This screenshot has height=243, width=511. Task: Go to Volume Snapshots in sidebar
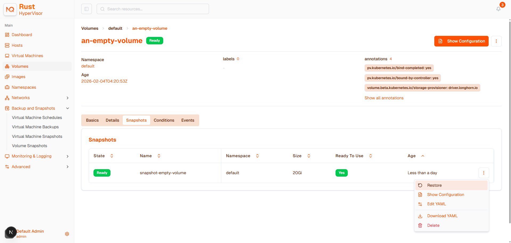tap(30, 146)
